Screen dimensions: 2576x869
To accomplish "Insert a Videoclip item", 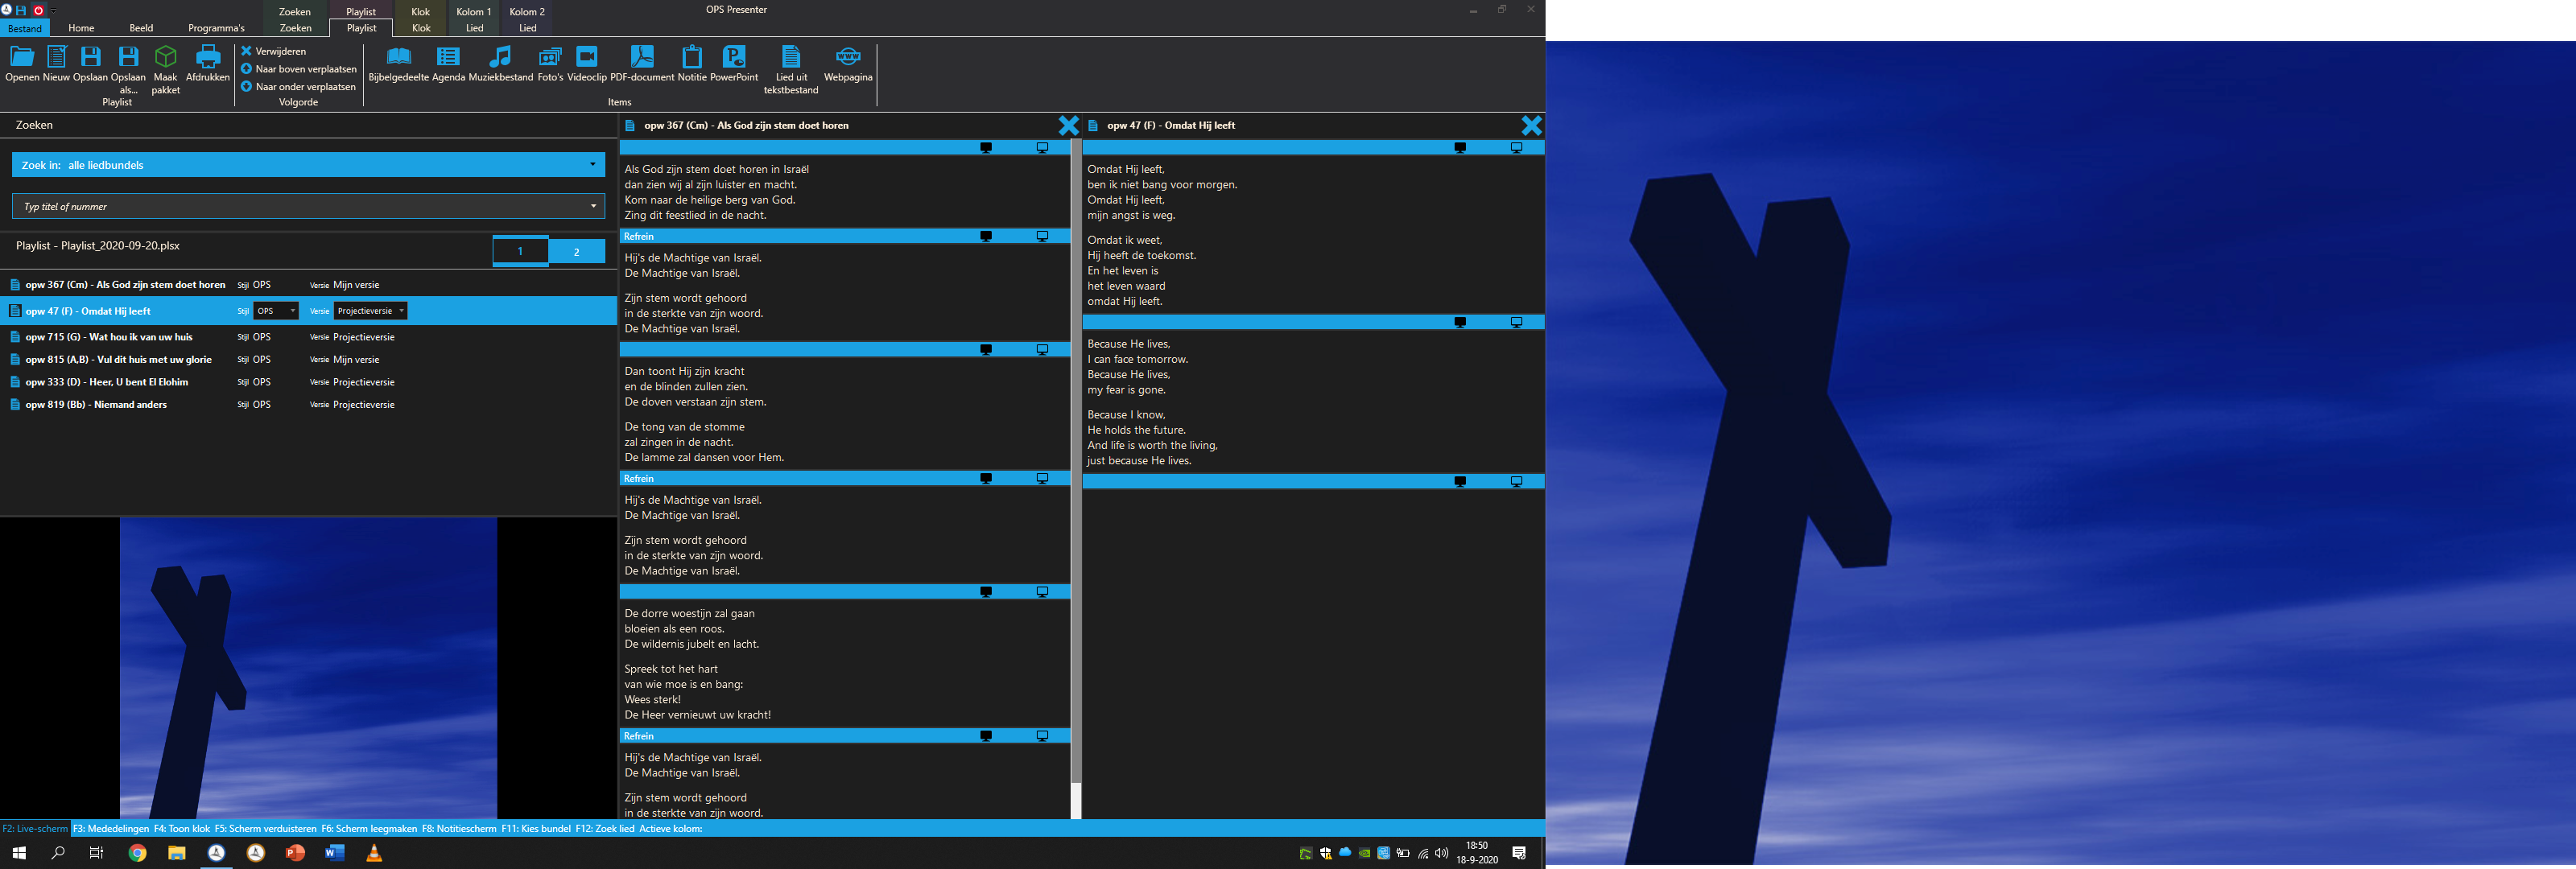I will pos(587,63).
